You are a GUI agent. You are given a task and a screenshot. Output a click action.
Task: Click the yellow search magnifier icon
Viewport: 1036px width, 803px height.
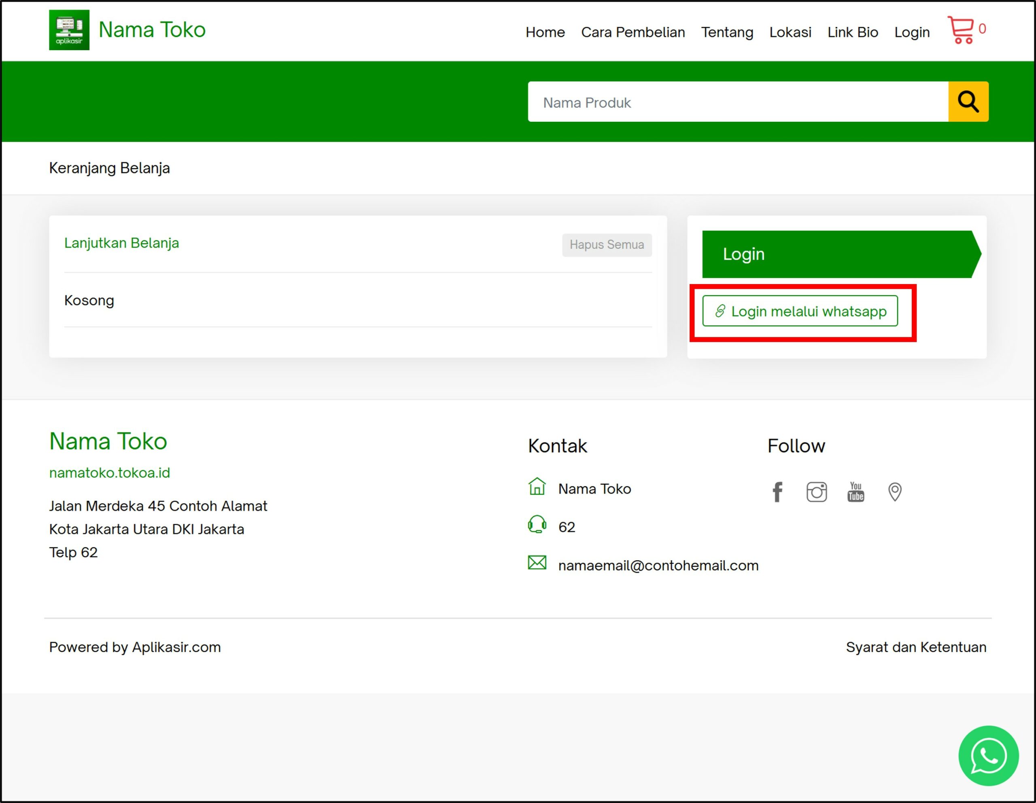pyautogui.click(x=968, y=101)
